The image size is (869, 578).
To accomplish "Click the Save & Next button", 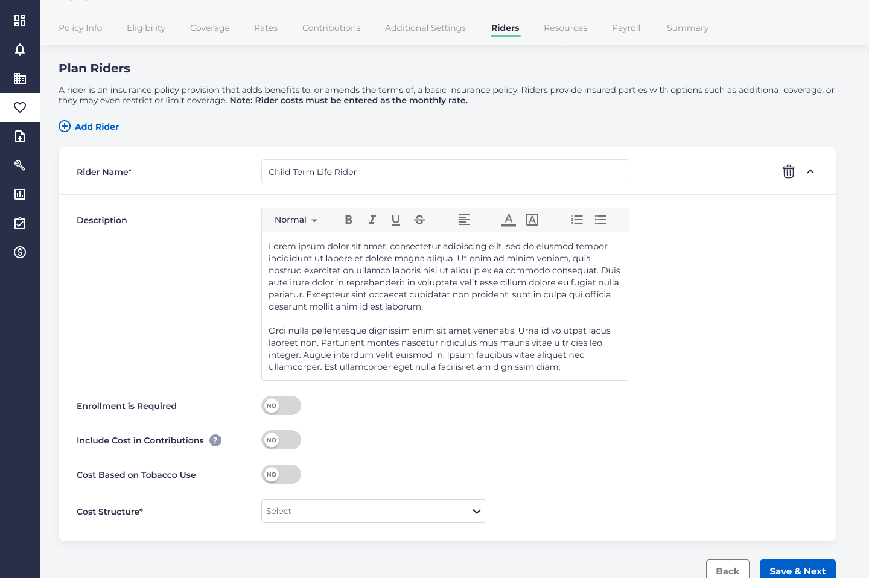I will tap(797, 570).
